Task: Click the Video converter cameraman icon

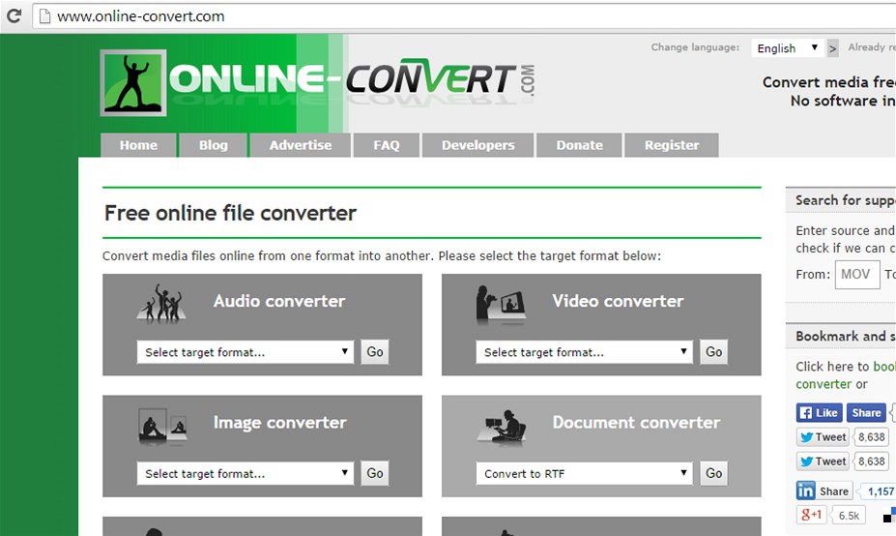Action: [x=501, y=303]
